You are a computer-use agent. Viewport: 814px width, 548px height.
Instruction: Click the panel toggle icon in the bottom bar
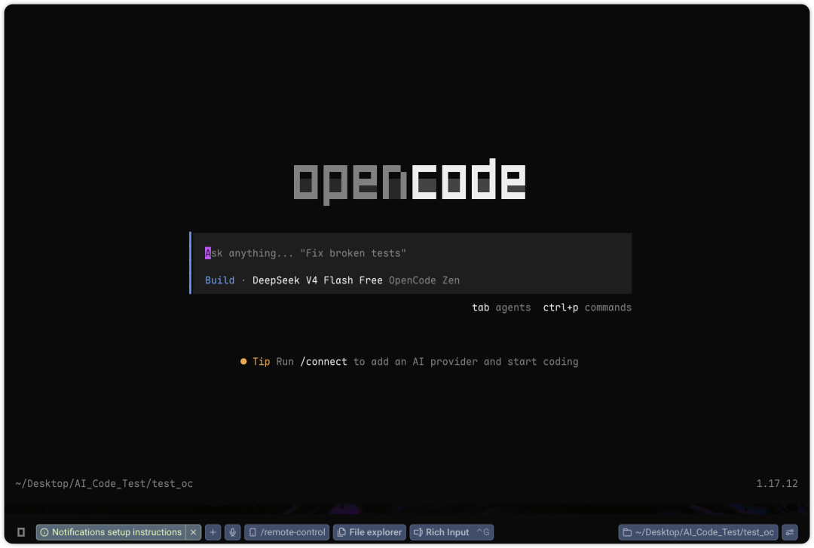[21, 532]
